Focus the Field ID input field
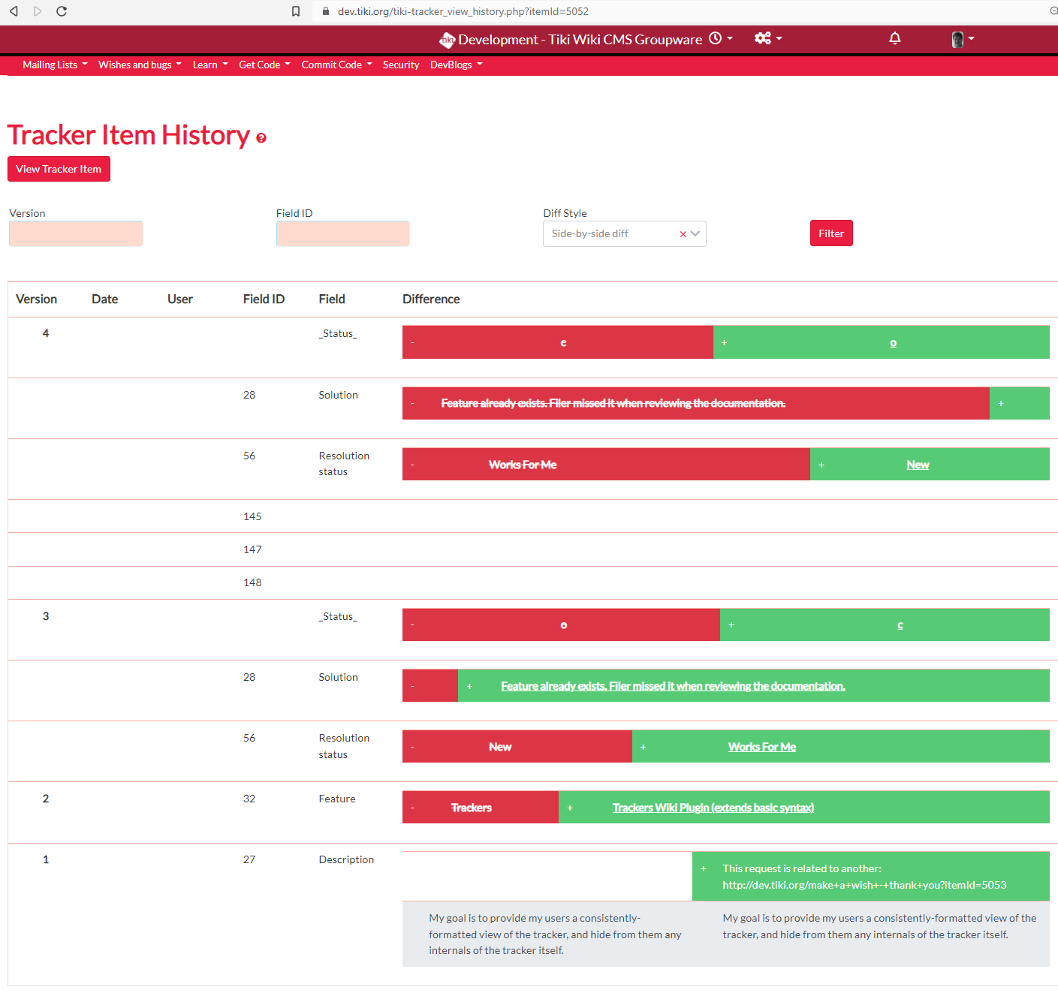 [343, 233]
